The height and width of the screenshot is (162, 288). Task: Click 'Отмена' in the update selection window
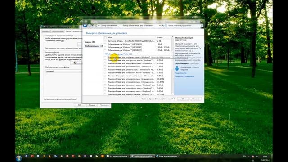(195, 99)
